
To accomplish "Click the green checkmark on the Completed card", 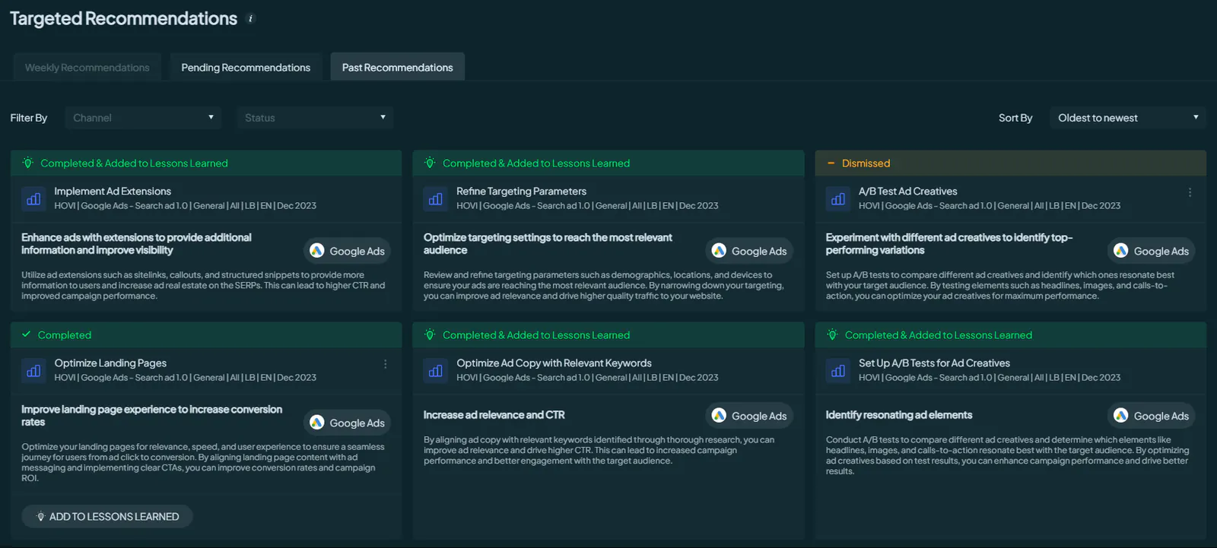I will tap(27, 334).
